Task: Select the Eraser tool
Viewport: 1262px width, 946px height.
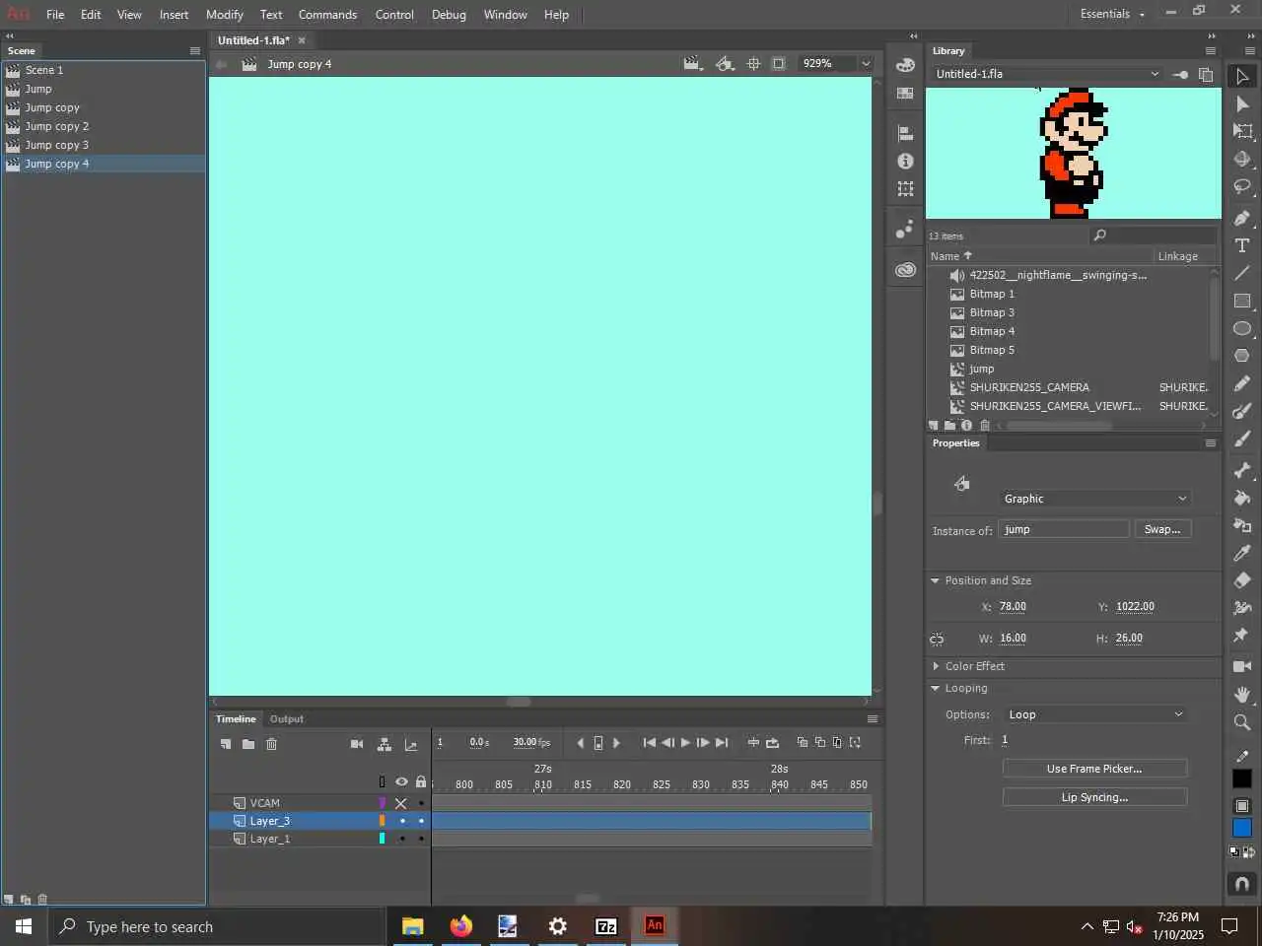Action: (x=1242, y=580)
